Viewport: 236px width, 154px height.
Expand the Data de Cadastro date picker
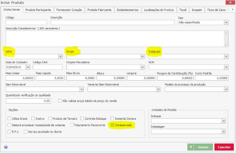[28, 67]
